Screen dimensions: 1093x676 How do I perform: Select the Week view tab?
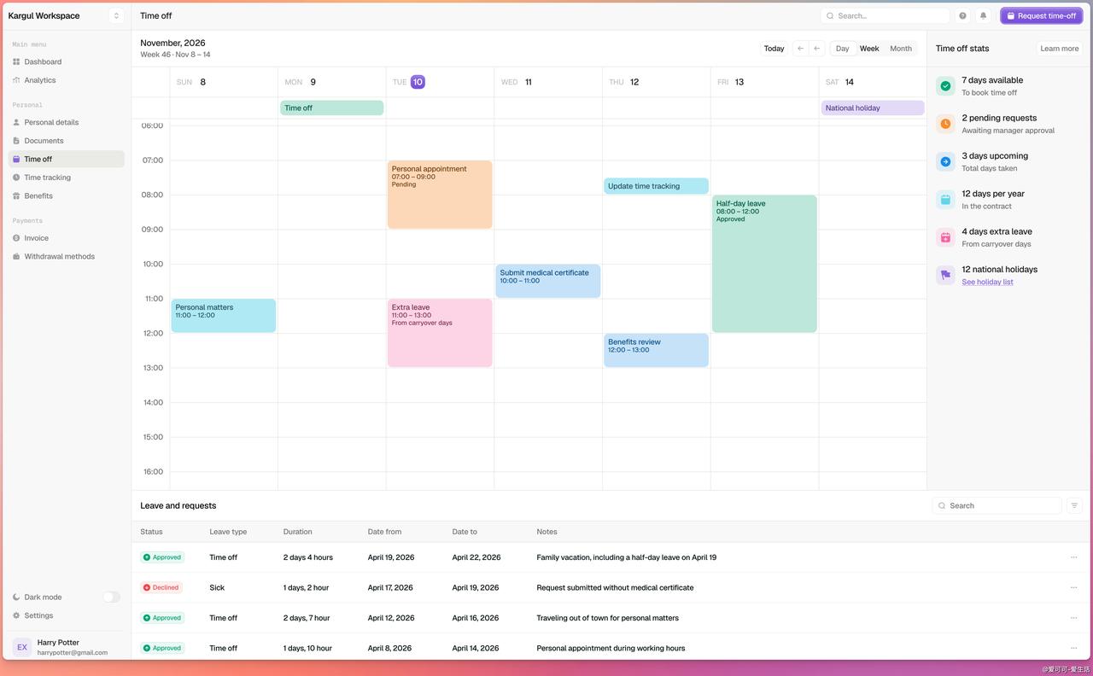869,49
